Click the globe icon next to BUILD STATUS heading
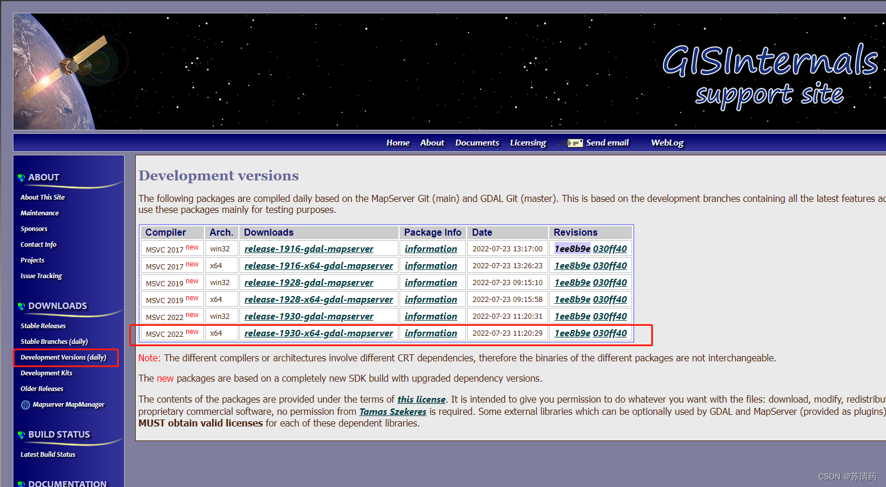Viewport: 886px width, 487px height. (22, 435)
